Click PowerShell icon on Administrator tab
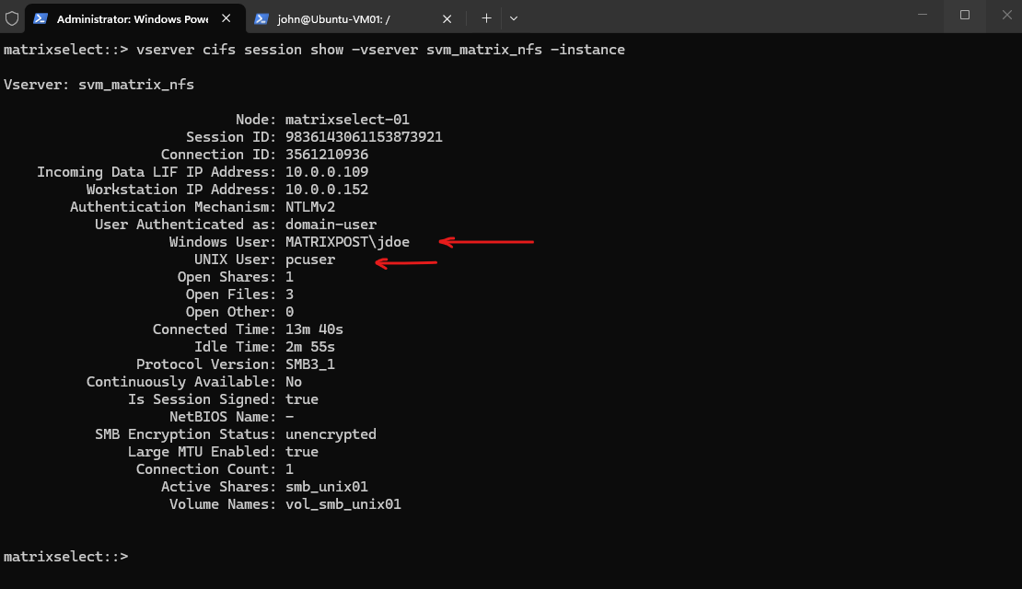This screenshot has height=589, width=1022. [x=41, y=18]
